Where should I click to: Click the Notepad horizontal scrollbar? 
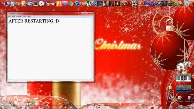pos(49,80)
